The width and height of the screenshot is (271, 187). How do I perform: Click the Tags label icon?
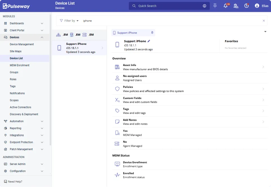[x=117, y=111]
